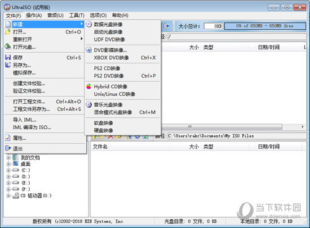
Task: Open 属性... from file menu
Action: [44, 138]
